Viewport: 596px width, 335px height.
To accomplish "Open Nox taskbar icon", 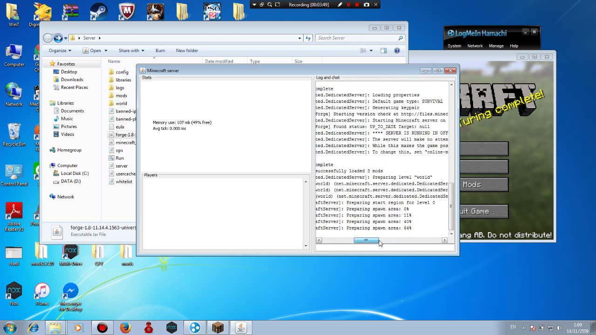I will 171,328.
